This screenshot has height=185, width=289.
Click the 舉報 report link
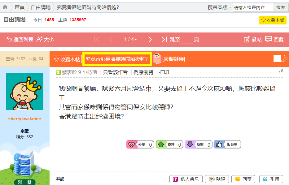point(60,179)
